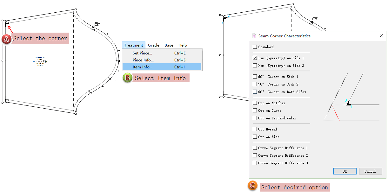
Task: Enable the Standard checkbox
Action: 255,47
